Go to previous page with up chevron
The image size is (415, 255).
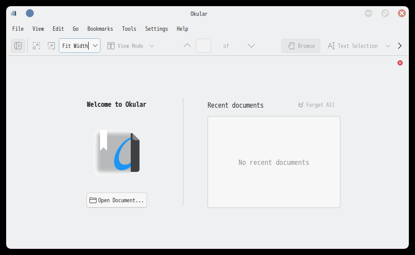point(187,46)
